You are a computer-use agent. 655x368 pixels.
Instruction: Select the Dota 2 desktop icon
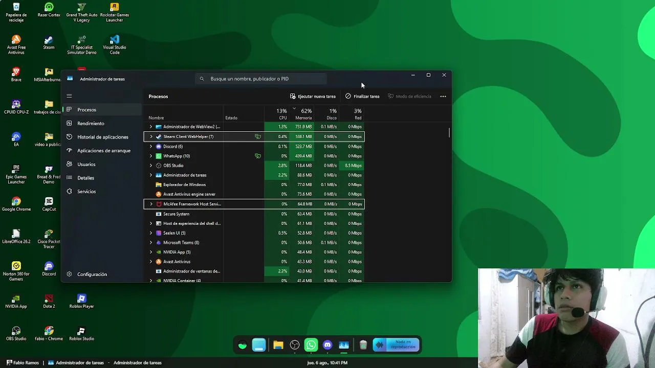tap(49, 302)
